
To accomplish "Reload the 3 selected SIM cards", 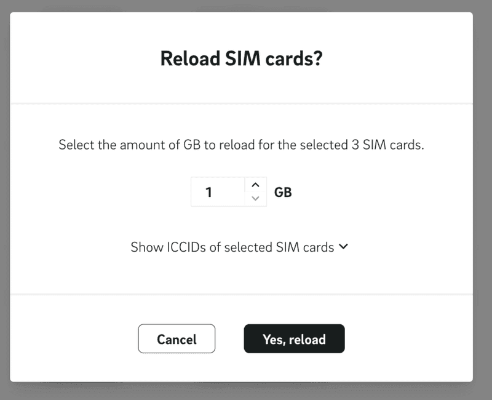I will tap(294, 339).
